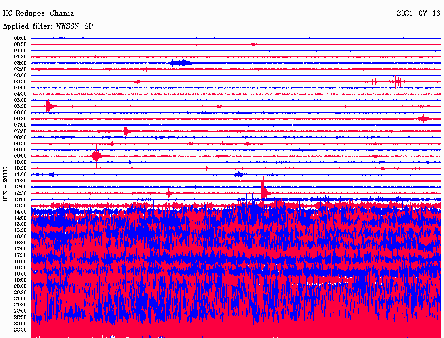Click the 04:00 time label
Screen dimensions: 444x338
pos(20,88)
